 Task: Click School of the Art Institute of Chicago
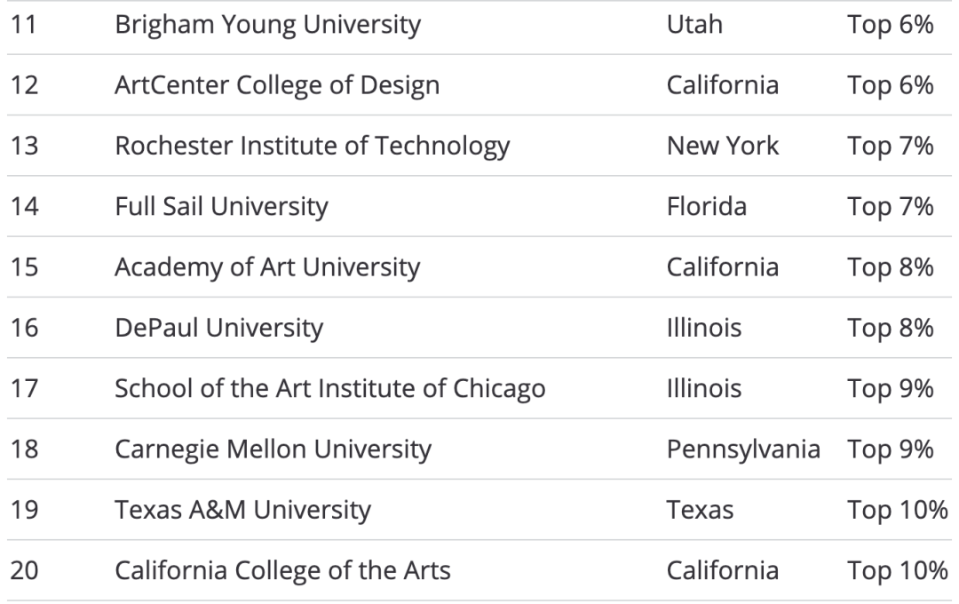point(330,389)
